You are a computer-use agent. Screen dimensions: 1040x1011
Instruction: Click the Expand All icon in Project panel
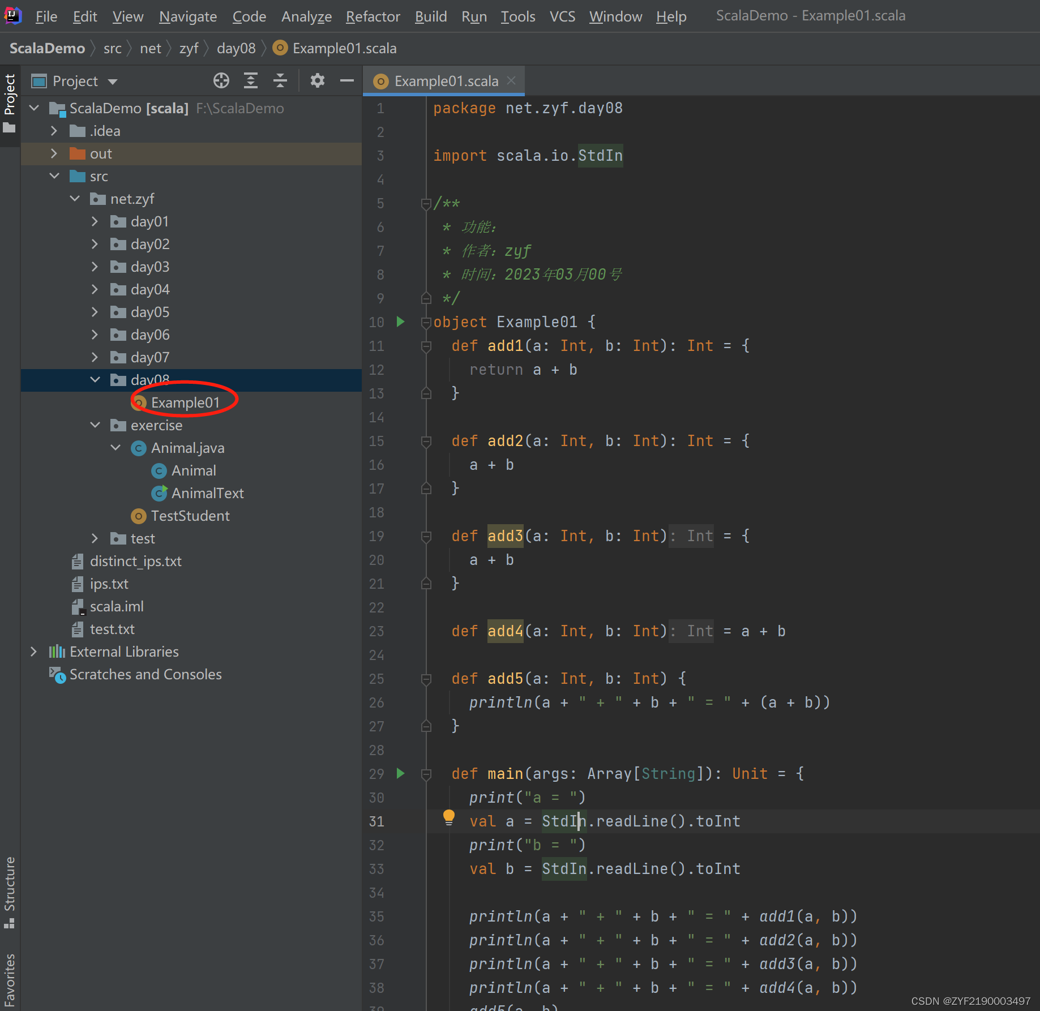(x=251, y=81)
